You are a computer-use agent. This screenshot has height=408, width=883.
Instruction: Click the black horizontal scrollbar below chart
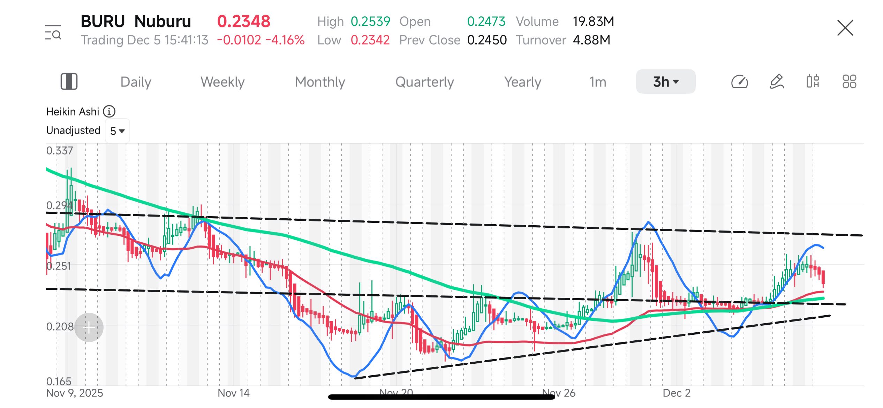[441, 397]
